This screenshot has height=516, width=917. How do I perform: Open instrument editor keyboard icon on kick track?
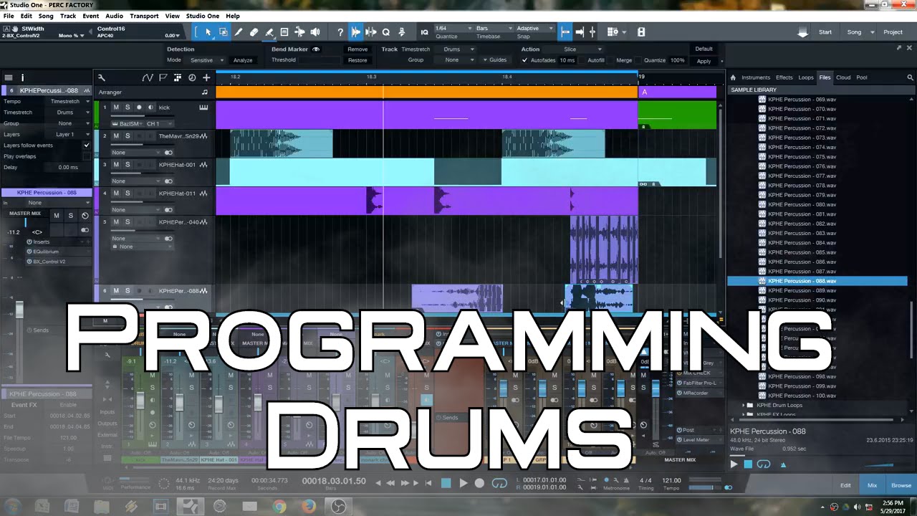(x=204, y=107)
